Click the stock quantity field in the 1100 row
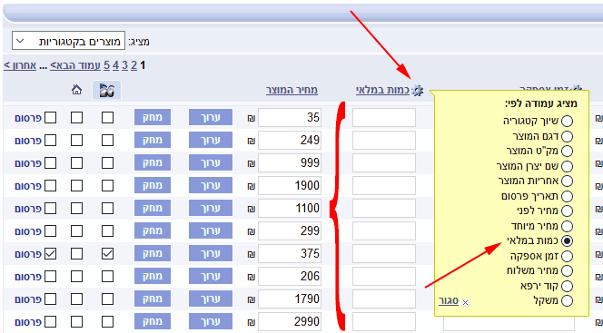 point(384,208)
